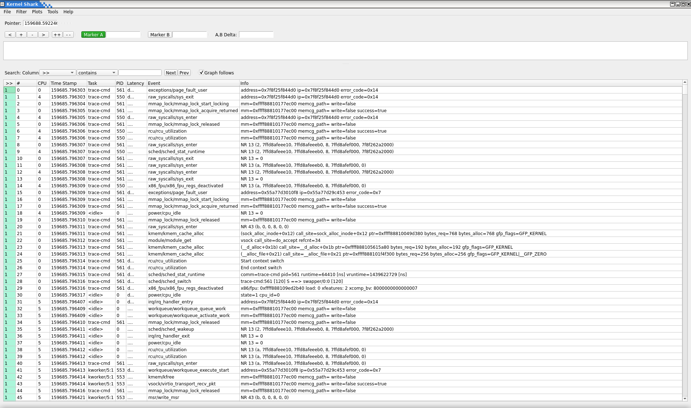The image size is (691, 408).
Task: Open the contains condition dropdown
Action: point(96,72)
